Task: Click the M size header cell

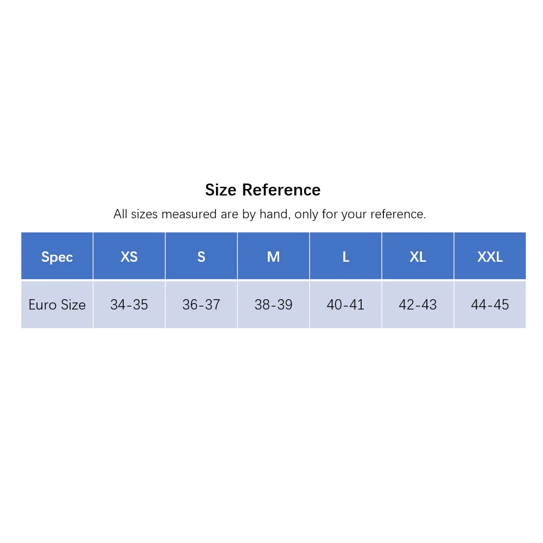Action: coord(274,256)
